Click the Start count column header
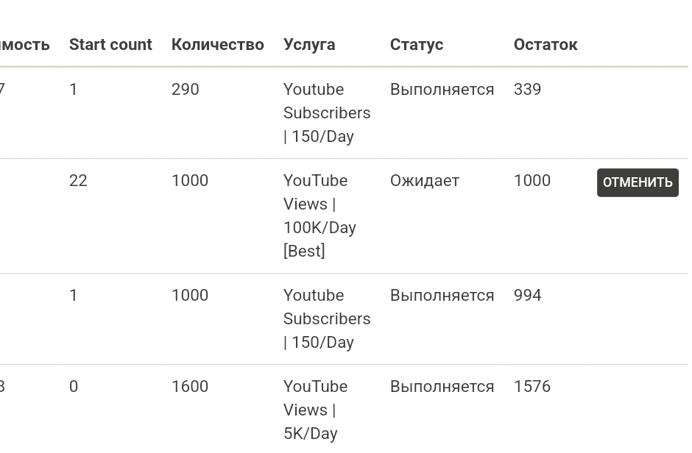 click(x=110, y=45)
